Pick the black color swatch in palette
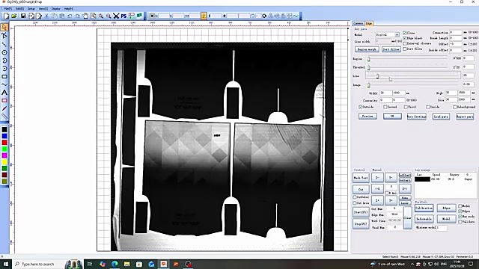The width and height of the screenshot is (479, 269). pos(4,129)
